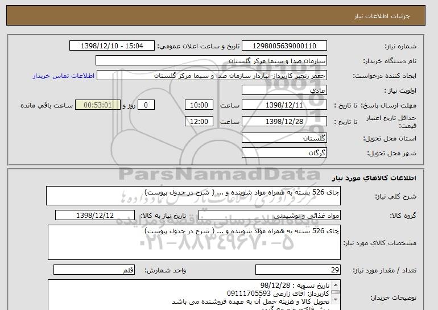This screenshot has width=438, height=310.
Task: Click the phone number 09111705593 in notes
Action: [x=249, y=294]
